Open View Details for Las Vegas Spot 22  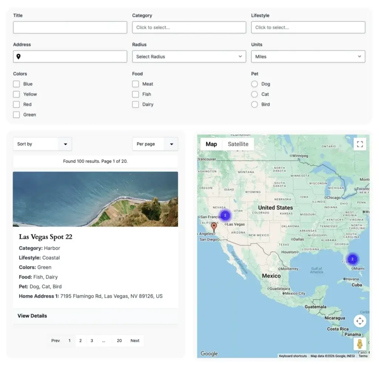pos(32,316)
